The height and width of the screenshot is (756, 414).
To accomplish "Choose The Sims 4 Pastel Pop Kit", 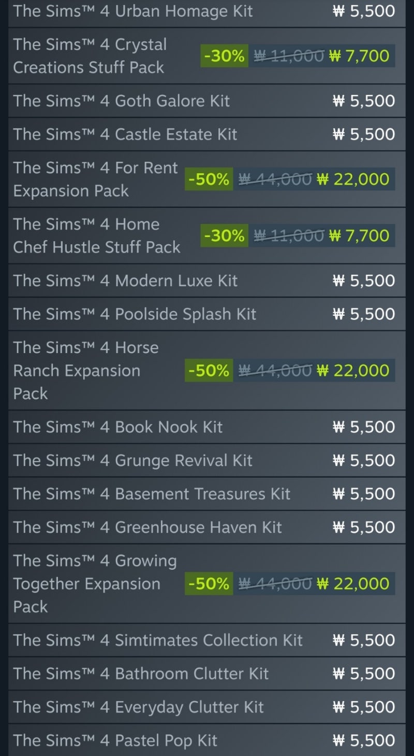I will point(206,740).
